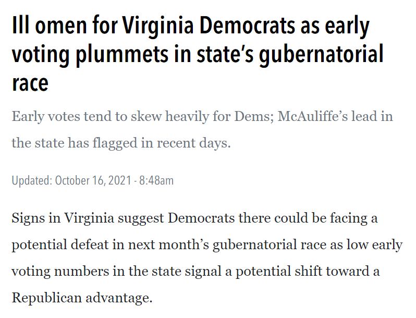This screenshot has width=416, height=318.
Task: Click the headline starting 'Ill omen for Virginia'
Action: coord(190,27)
